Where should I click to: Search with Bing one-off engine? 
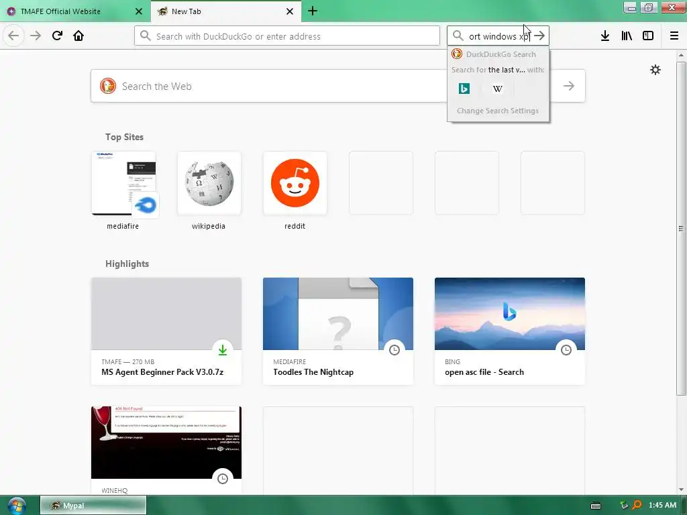(464, 89)
